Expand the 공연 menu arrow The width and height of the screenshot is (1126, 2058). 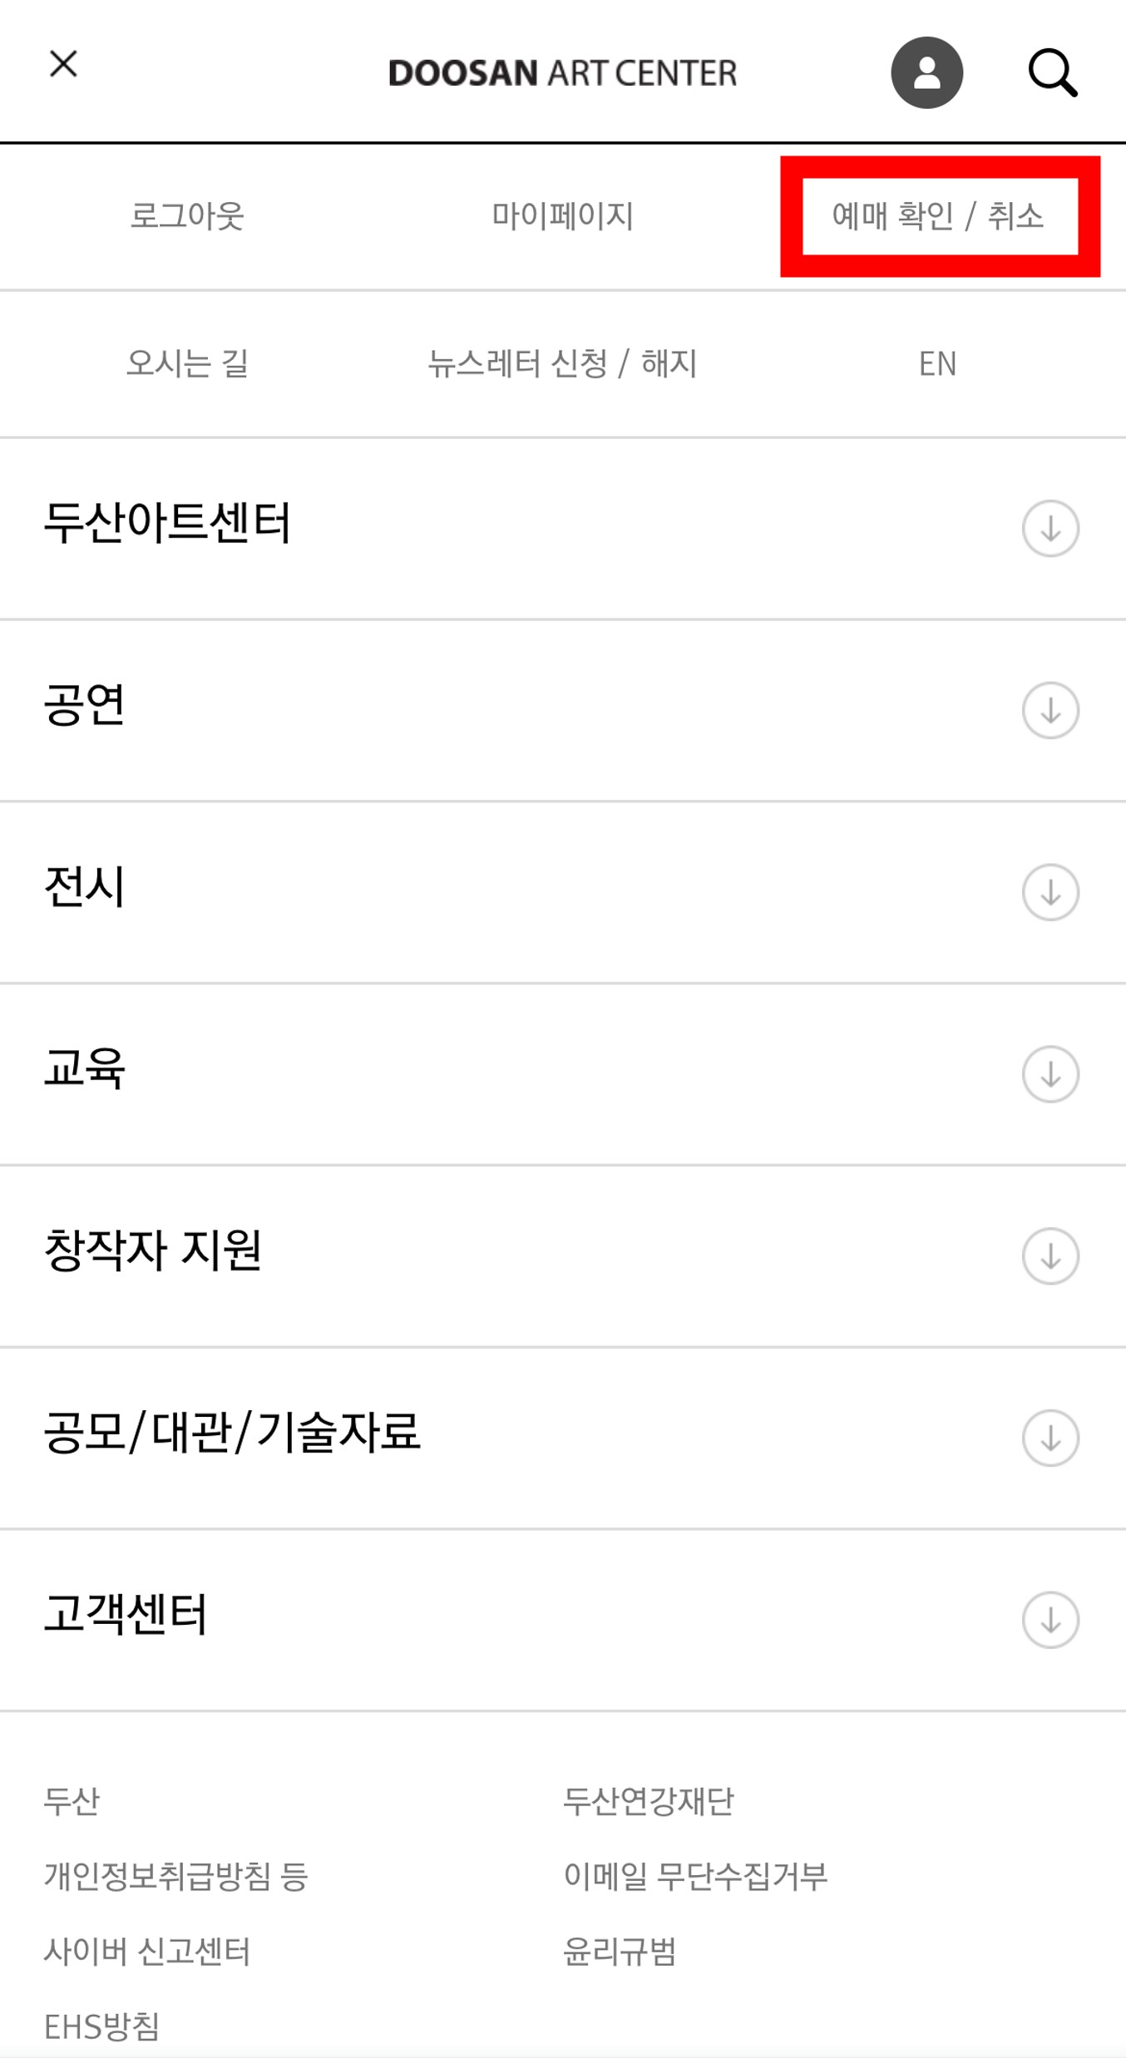pyautogui.click(x=1050, y=710)
